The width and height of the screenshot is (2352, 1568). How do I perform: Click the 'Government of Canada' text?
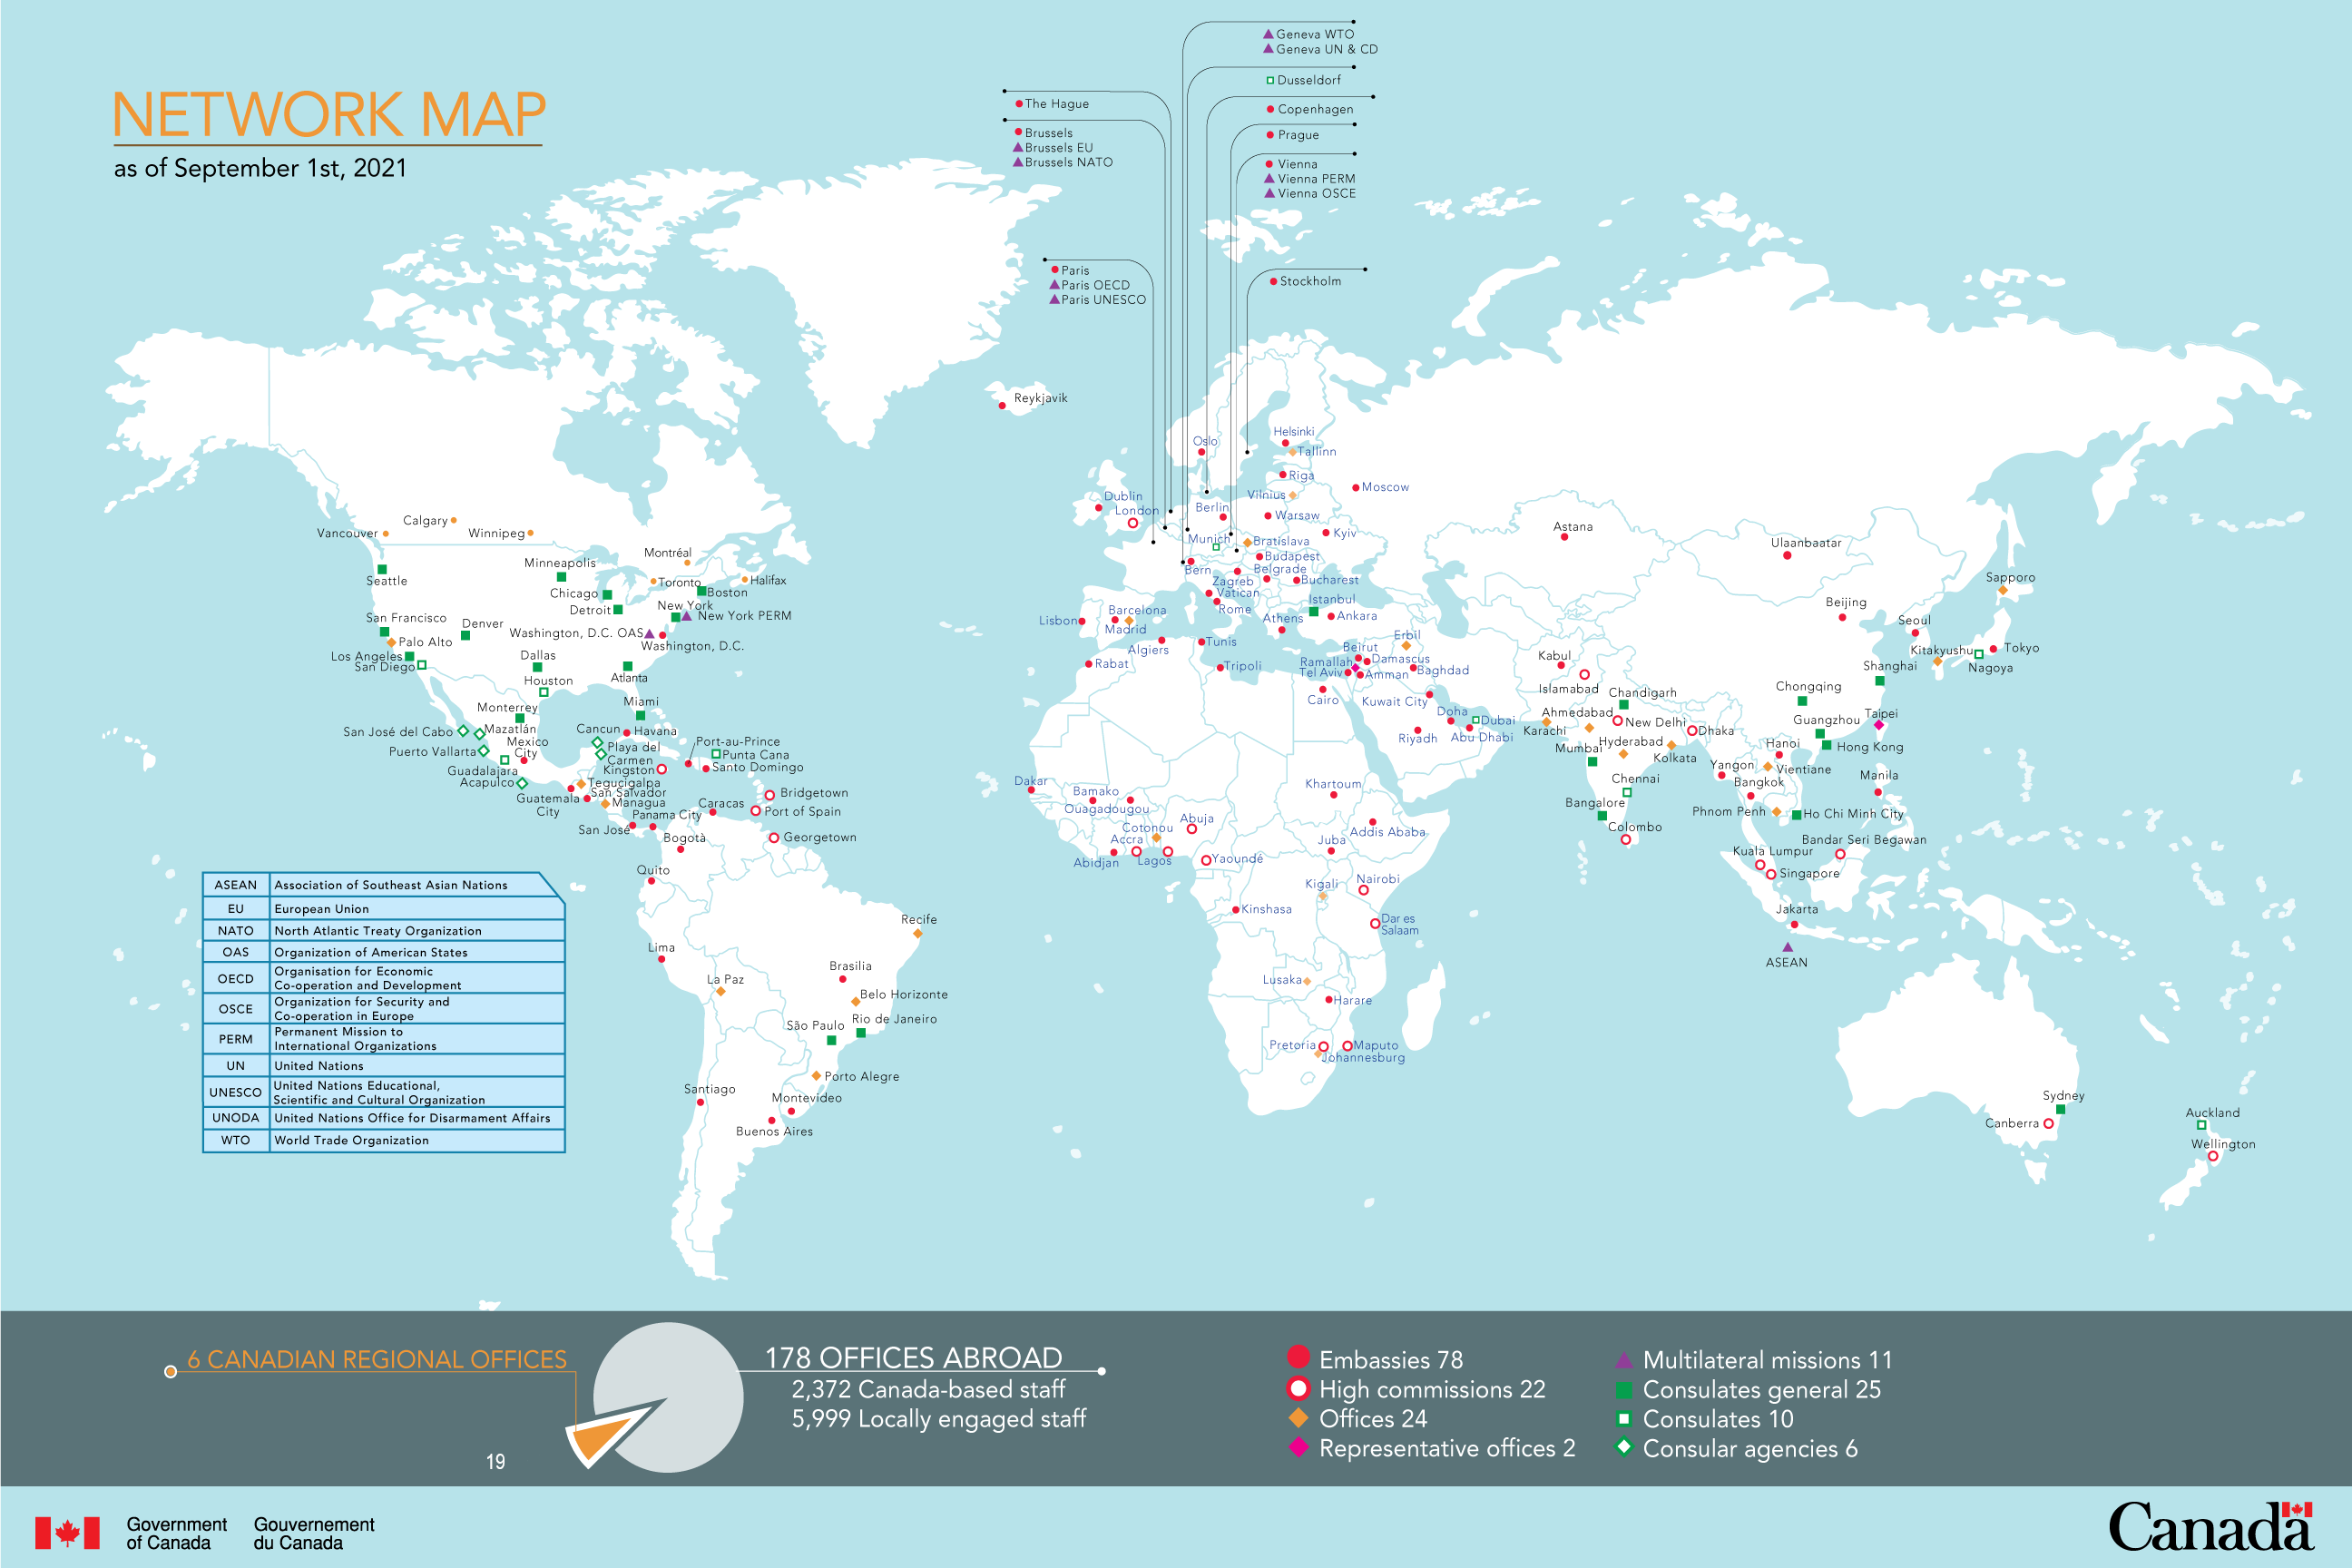(x=176, y=1533)
